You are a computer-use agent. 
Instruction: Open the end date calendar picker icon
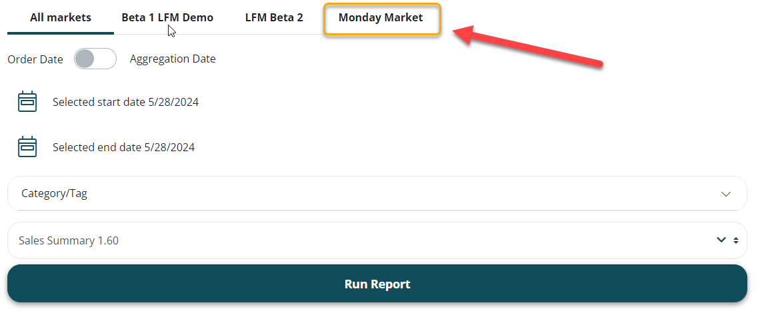tap(27, 147)
